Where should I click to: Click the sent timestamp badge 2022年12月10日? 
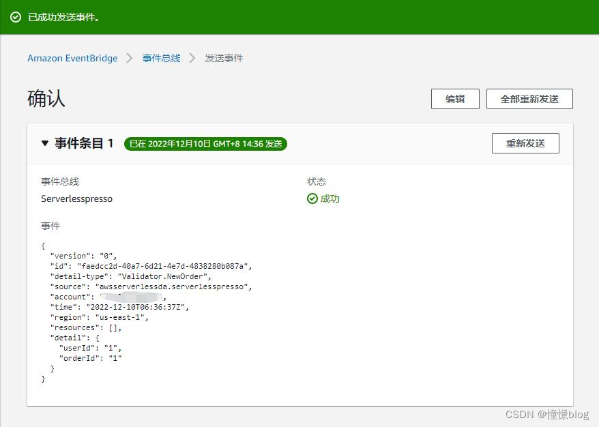(205, 144)
